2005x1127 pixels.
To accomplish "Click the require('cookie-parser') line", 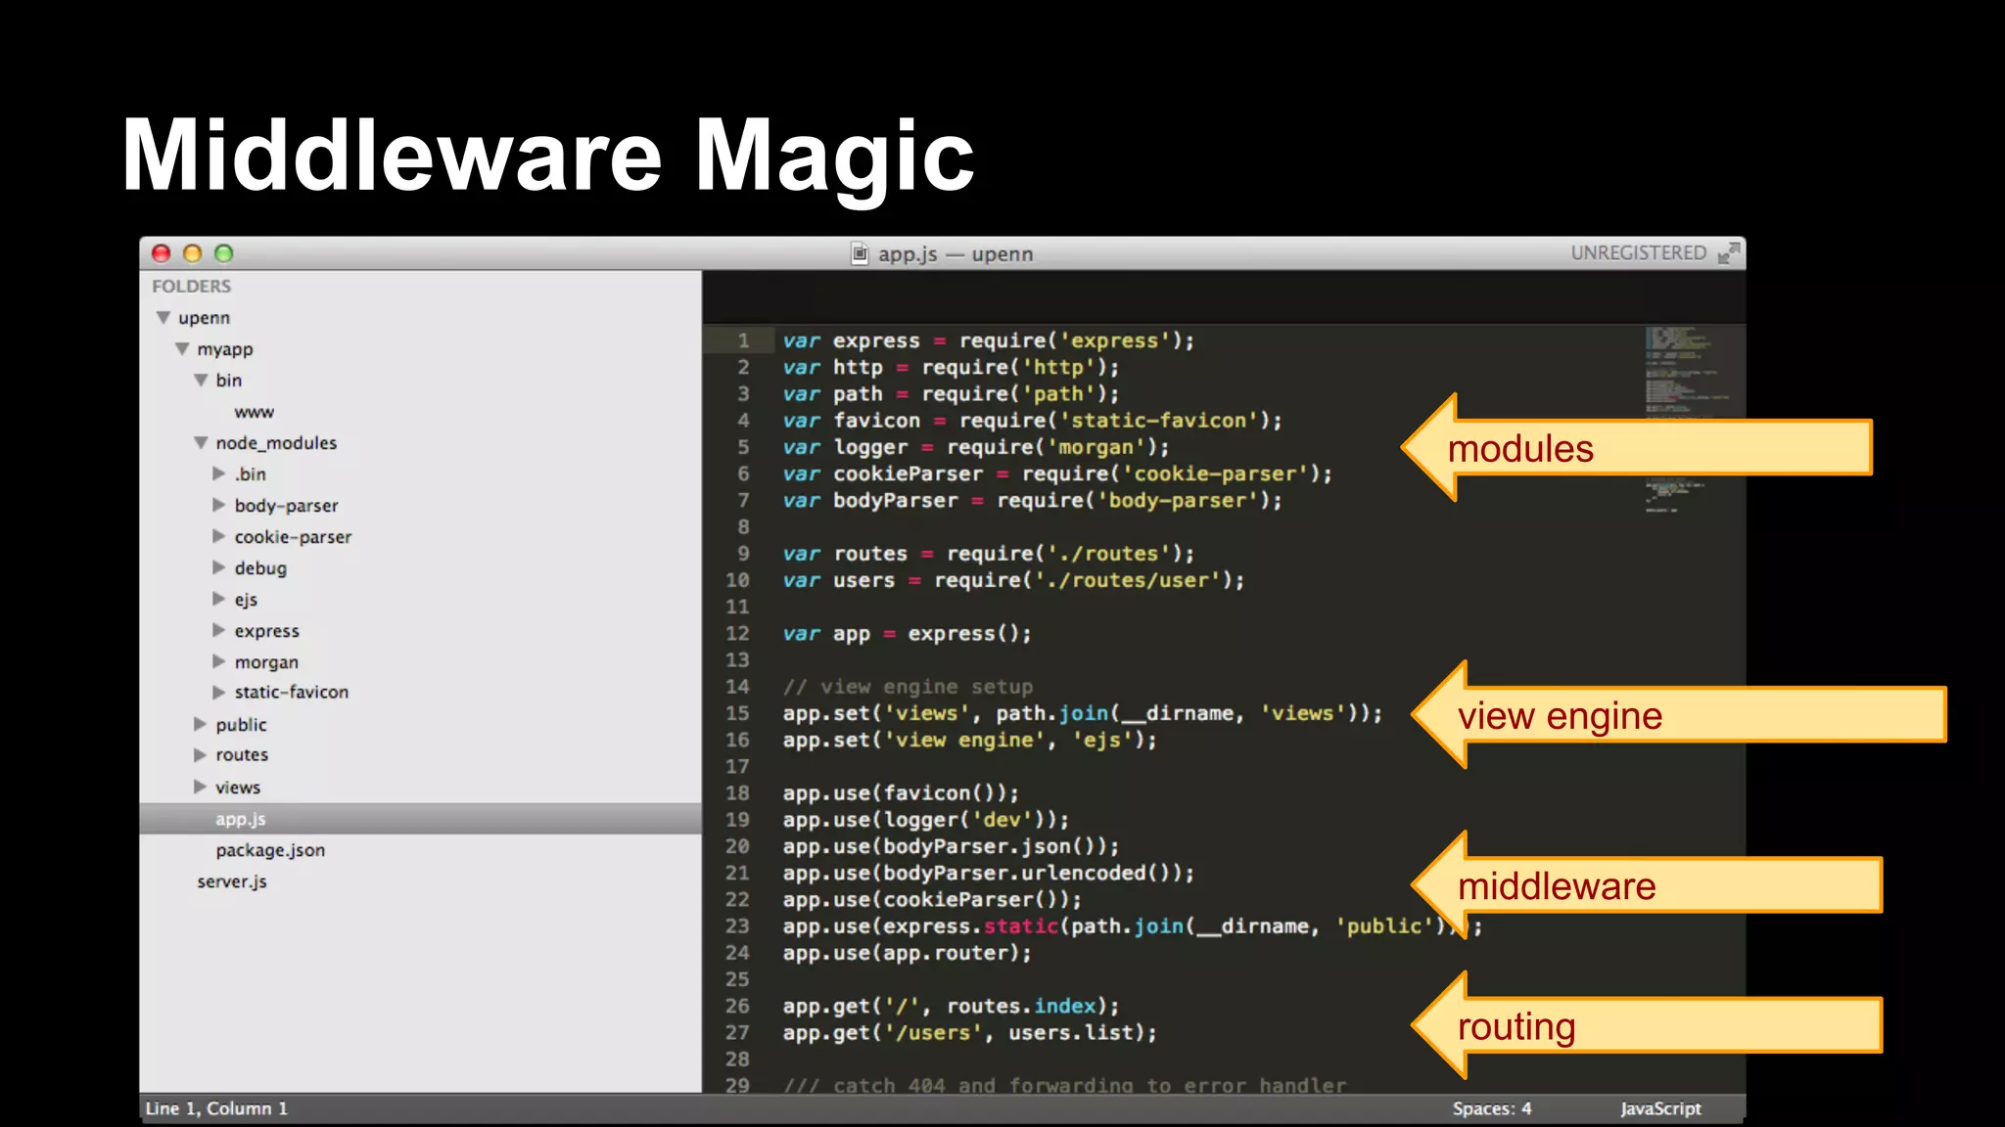I will [1057, 473].
